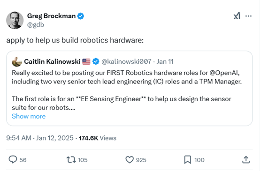
Task: Open the 9:54 AM Jan 12, 2025 timestamp
Action: click(40, 138)
